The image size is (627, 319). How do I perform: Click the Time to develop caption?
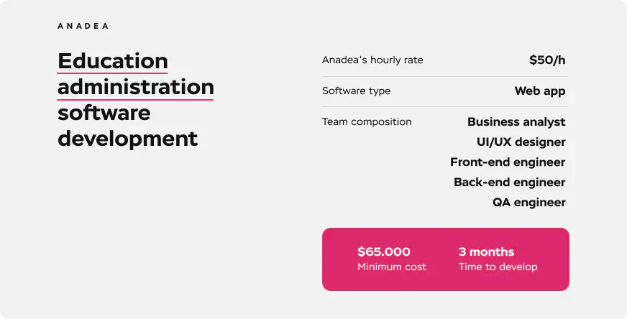coord(498,267)
